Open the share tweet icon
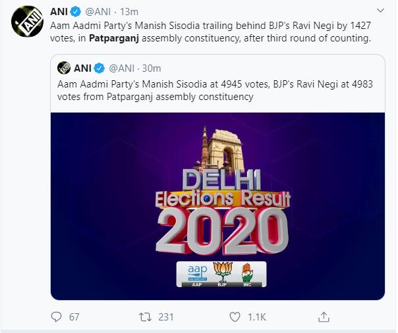The image size is (398, 333). pyautogui.click(x=324, y=317)
